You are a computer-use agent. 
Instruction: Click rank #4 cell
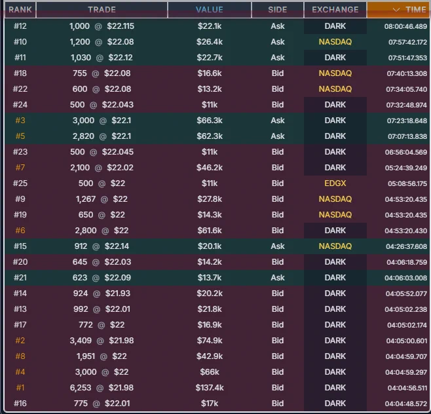20,372
